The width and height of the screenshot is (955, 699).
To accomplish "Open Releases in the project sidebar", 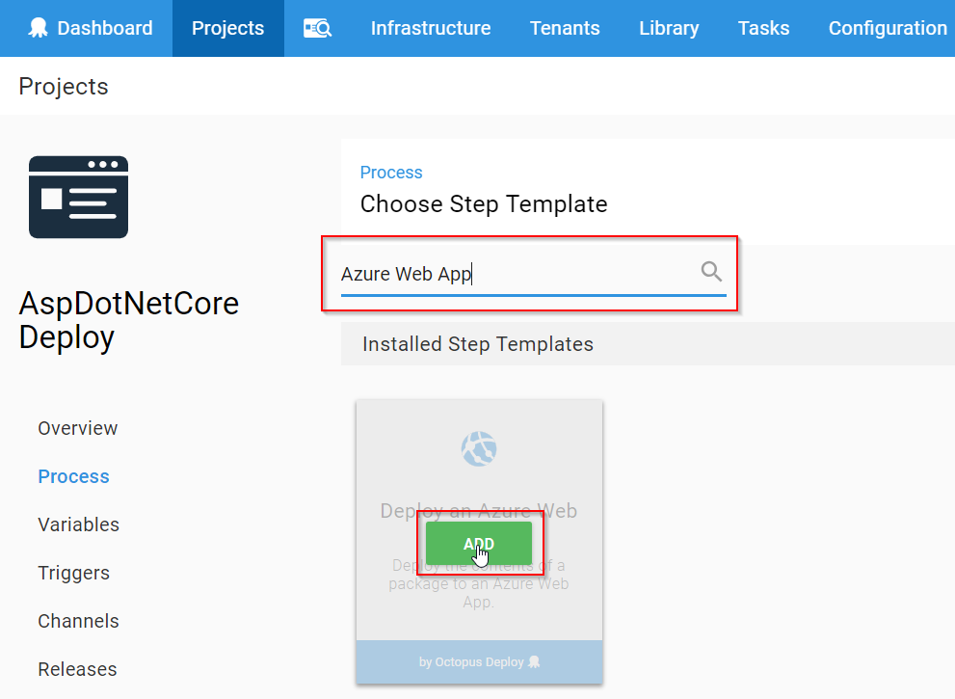I will pyautogui.click(x=77, y=669).
